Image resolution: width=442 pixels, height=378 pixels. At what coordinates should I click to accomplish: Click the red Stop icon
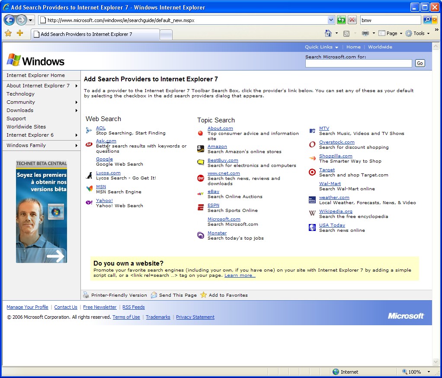(352, 20)
